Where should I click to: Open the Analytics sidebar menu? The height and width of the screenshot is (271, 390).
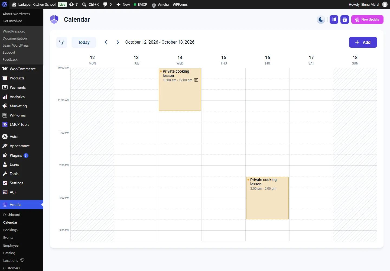(x=22, y=97)
